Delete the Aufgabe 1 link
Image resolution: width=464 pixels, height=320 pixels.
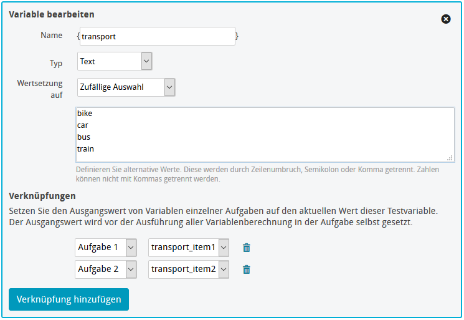pyautogui.click(x=247, y=248)
